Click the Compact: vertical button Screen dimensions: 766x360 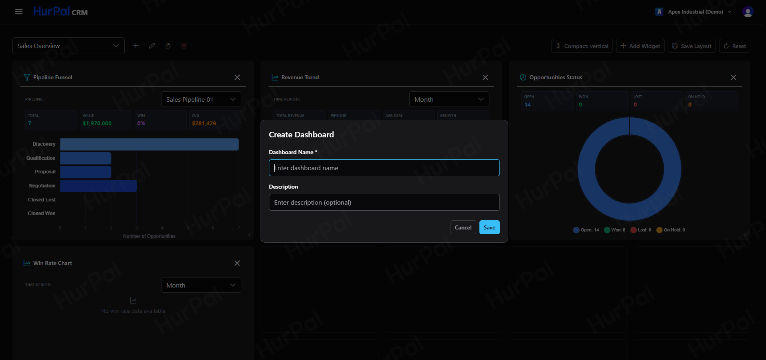click(x=582, y=46)
